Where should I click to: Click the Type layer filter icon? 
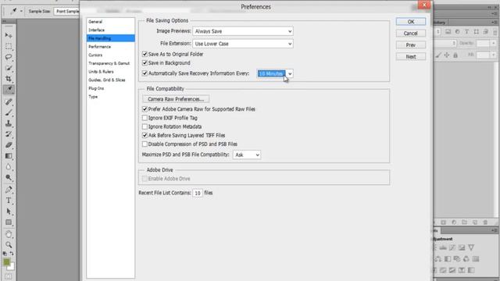466,31
